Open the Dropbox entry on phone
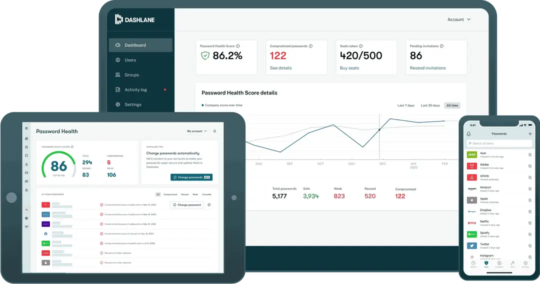540x284 pixels. [499, 211]
